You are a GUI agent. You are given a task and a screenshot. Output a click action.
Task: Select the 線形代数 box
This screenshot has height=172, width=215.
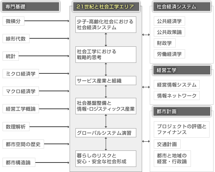(16, 38)
